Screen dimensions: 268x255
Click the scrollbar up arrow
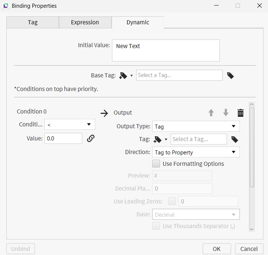pyautogui.click(x=252, y=104)
